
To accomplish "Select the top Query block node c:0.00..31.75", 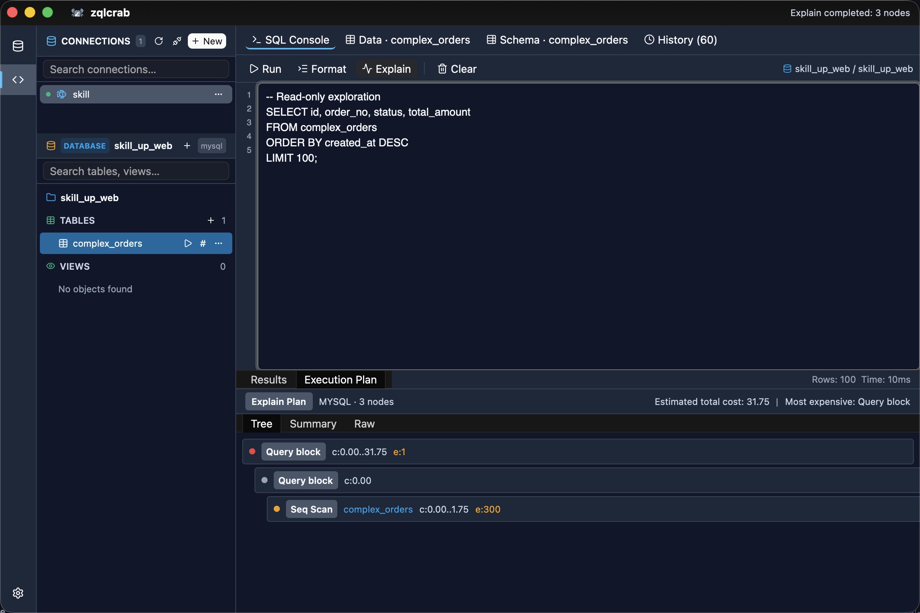I will click(578, 452).
